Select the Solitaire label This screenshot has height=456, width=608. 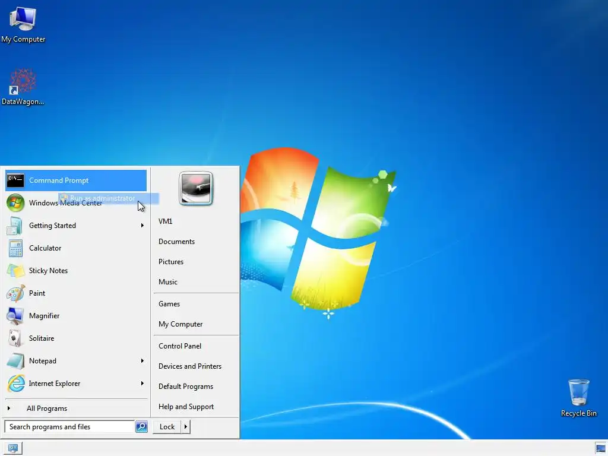[x=42, y=338]
